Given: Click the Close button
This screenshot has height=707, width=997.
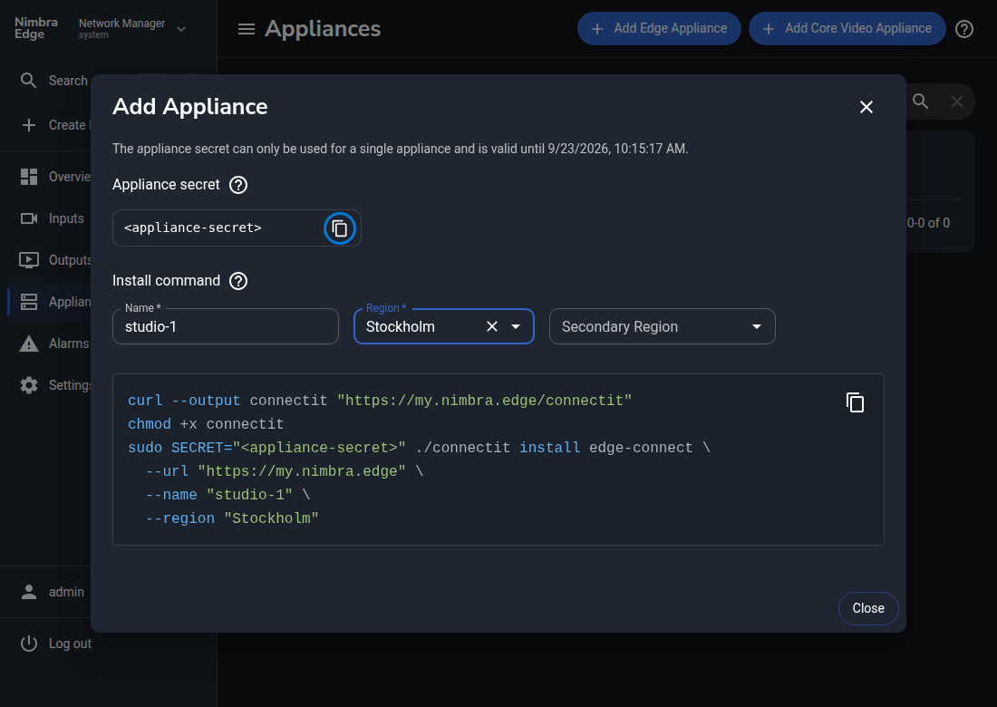Looking at the screenshot, I should (x=868, y=608).
